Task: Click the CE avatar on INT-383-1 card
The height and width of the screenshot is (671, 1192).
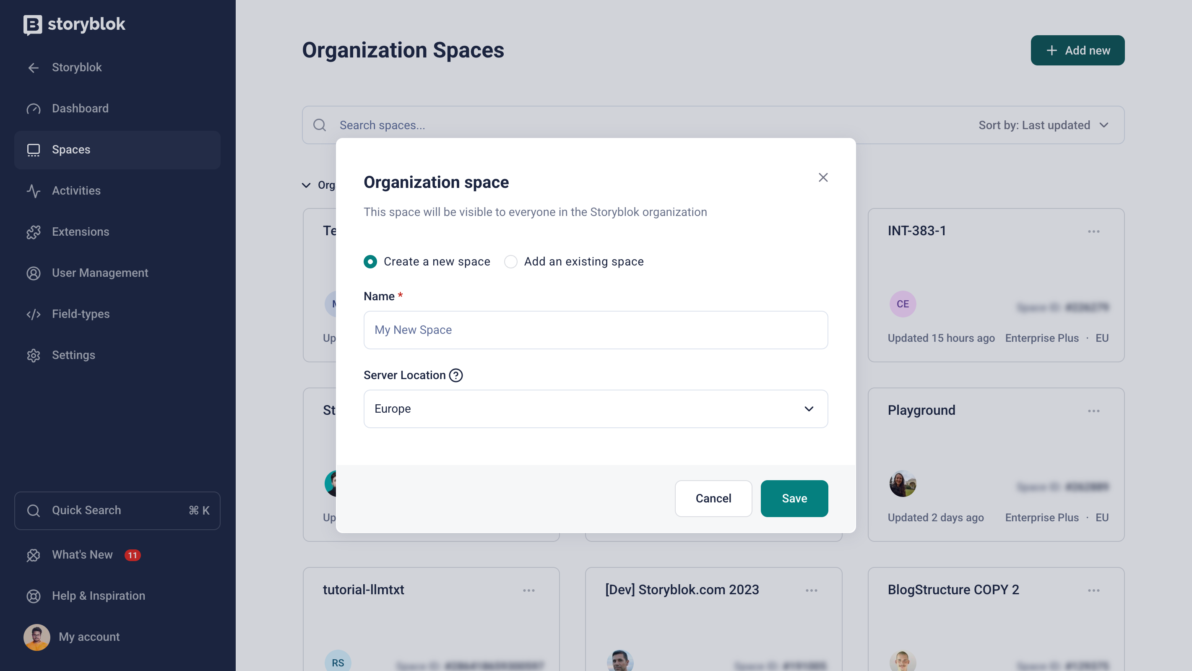Action: tap(902, 304)
